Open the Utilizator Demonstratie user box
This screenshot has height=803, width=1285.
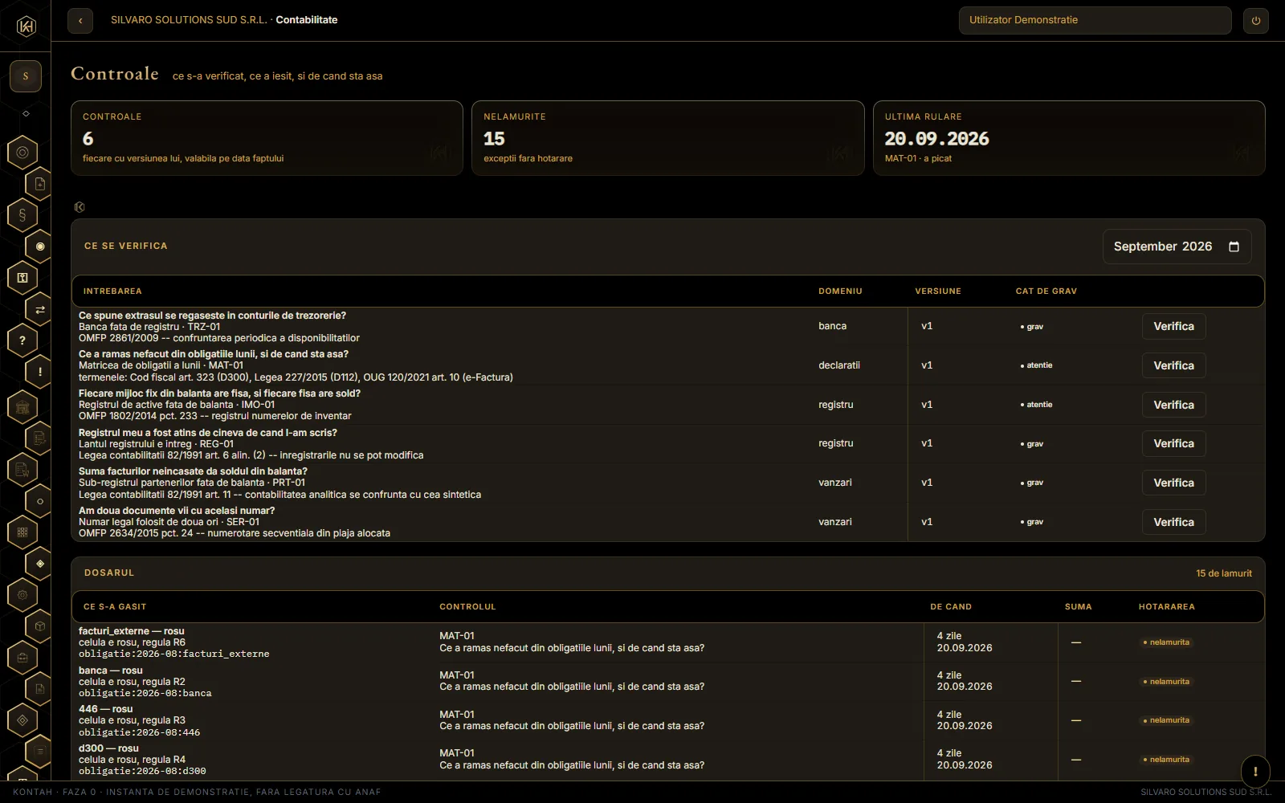[1095, 20]
